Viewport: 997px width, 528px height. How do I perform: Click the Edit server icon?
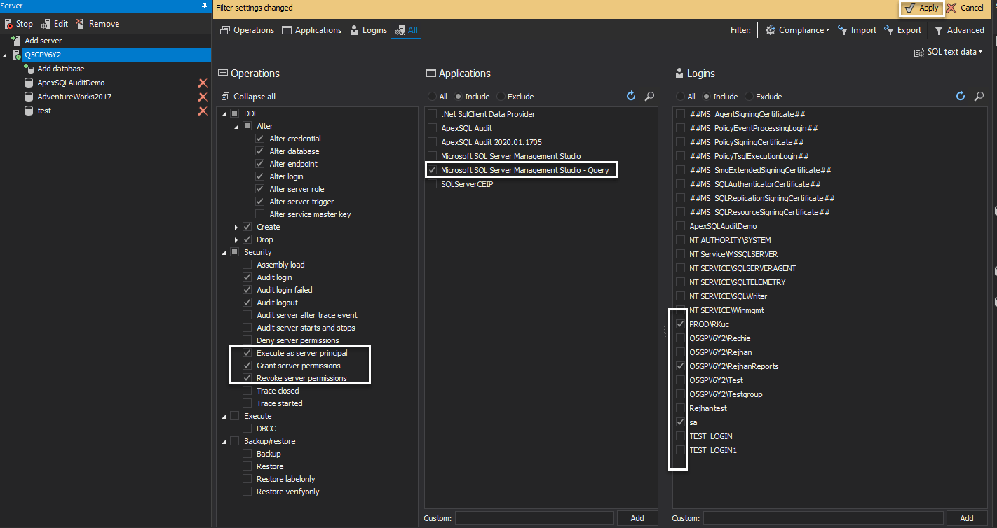54,23
